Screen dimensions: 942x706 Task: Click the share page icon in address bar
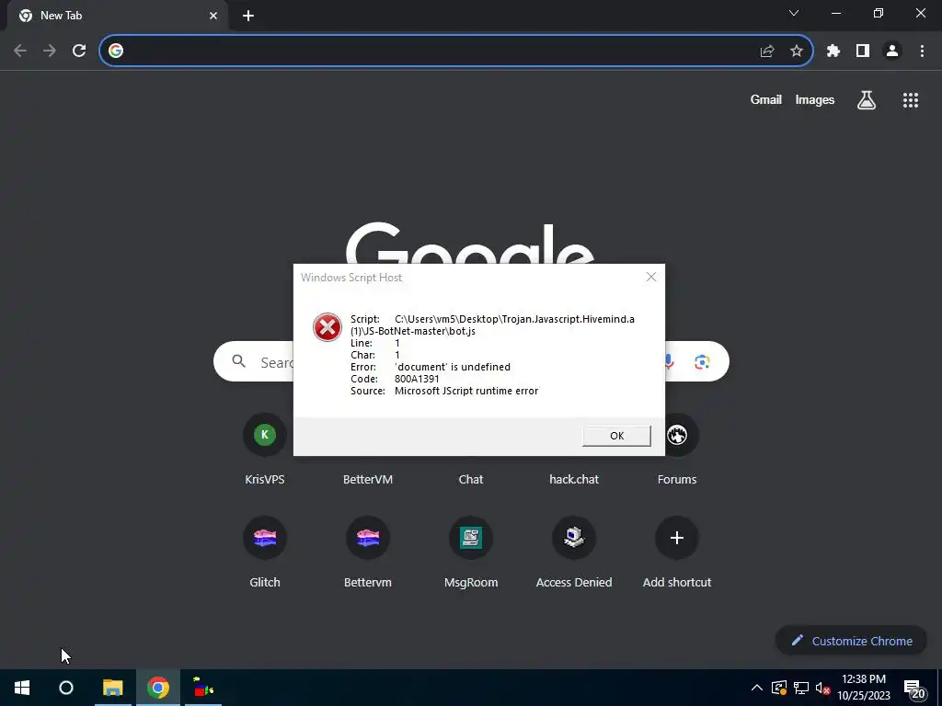767,51
